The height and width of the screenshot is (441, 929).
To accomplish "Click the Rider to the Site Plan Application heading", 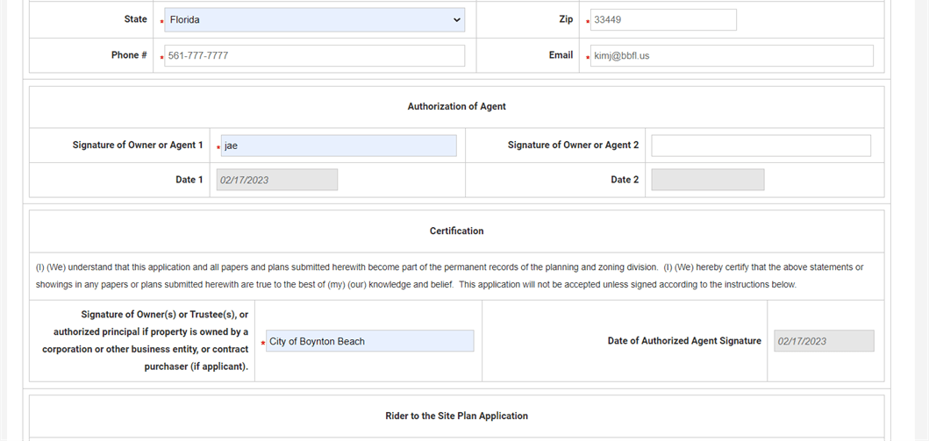I will (456, 416).
